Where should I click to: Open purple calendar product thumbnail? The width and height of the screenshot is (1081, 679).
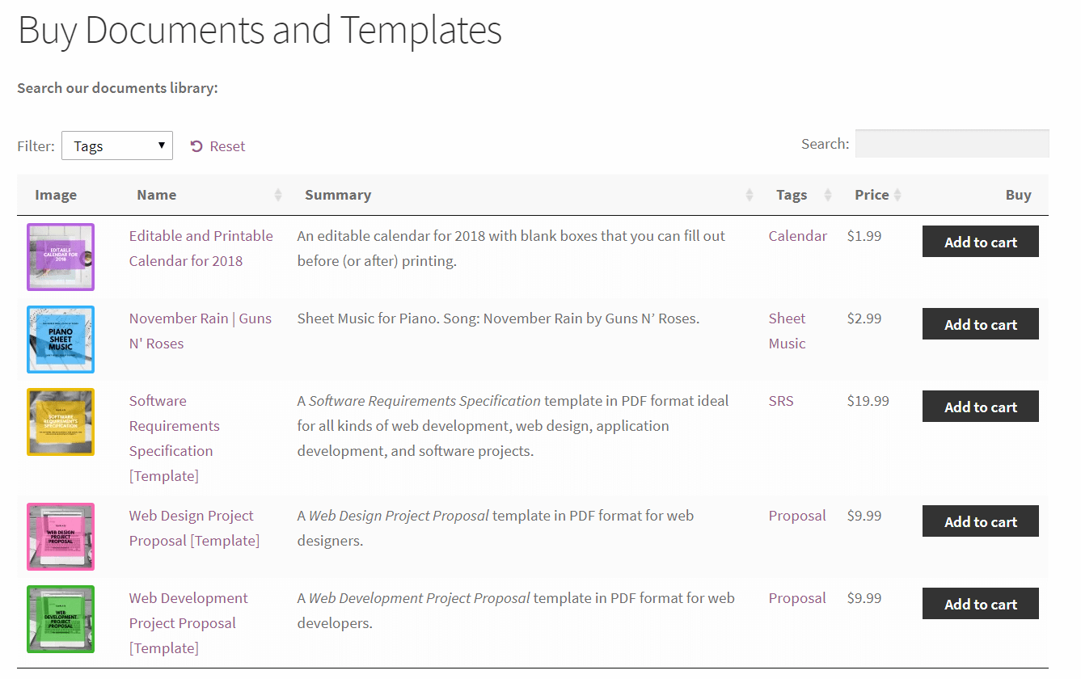(61, 257)
